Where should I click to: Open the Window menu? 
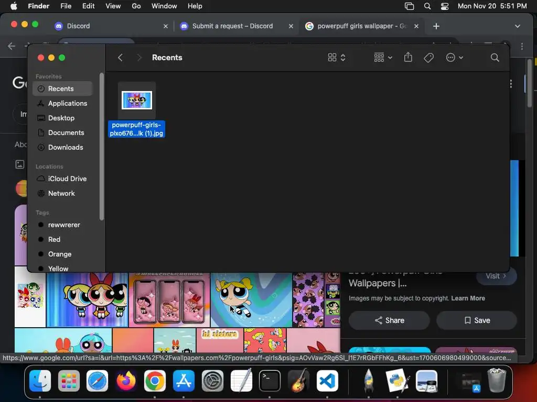[164, 6]
